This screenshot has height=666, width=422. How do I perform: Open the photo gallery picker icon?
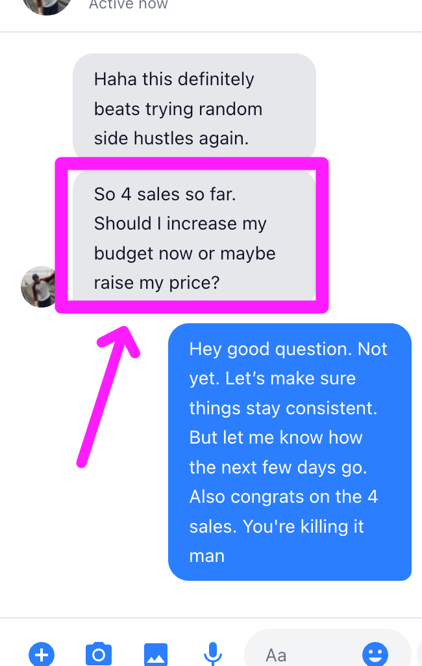(156, 653)
